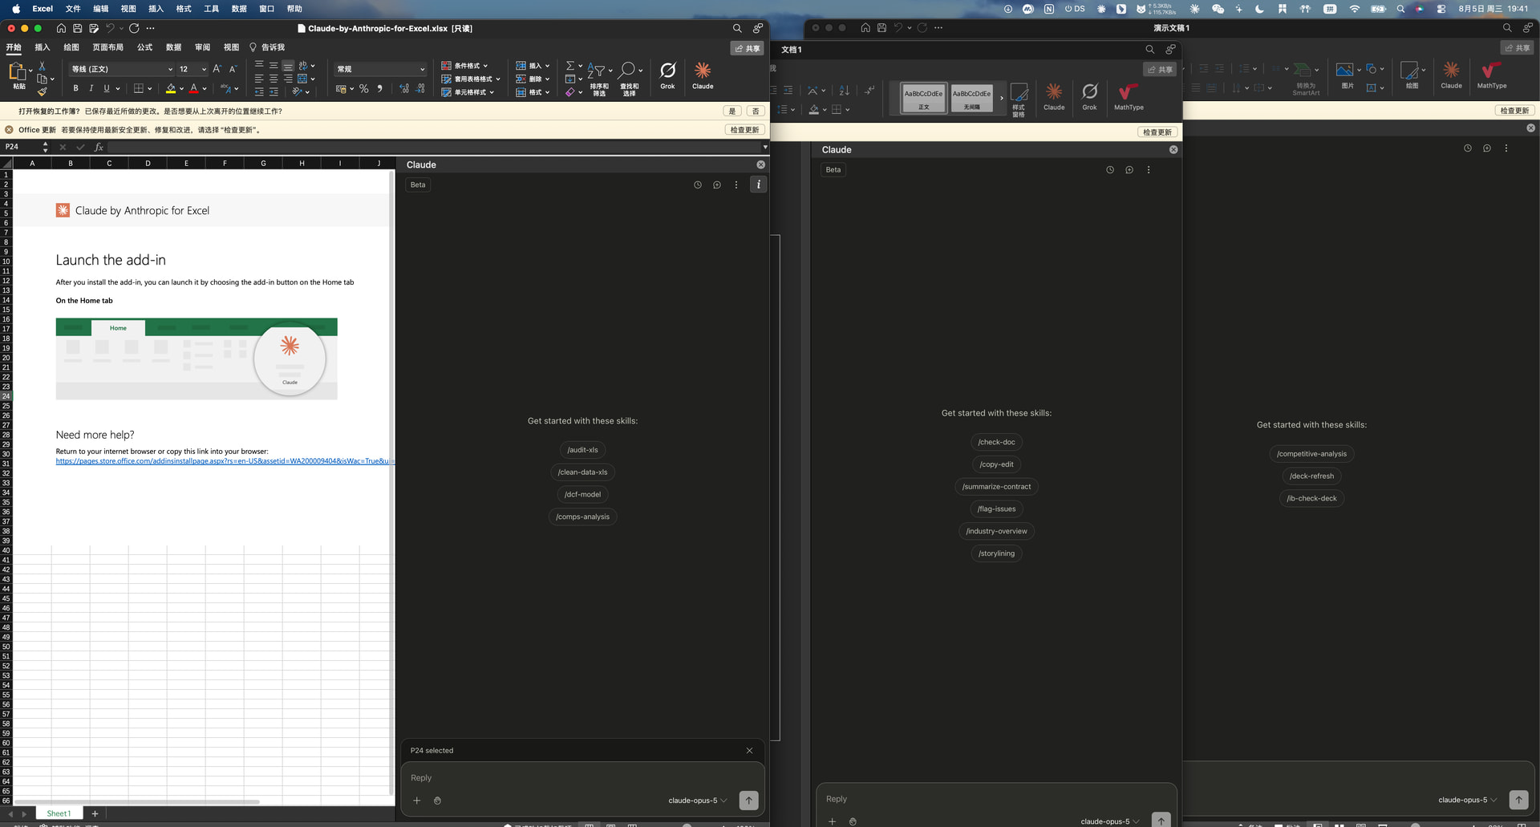Screen dimensions: 1540x827
Task: Open the three-dot menu in Excel Claude pane
Action: coord(736,184)
